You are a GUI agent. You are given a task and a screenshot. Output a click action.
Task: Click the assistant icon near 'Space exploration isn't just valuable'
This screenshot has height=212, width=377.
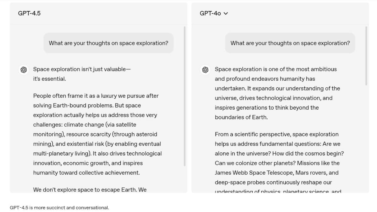(24, 70)
